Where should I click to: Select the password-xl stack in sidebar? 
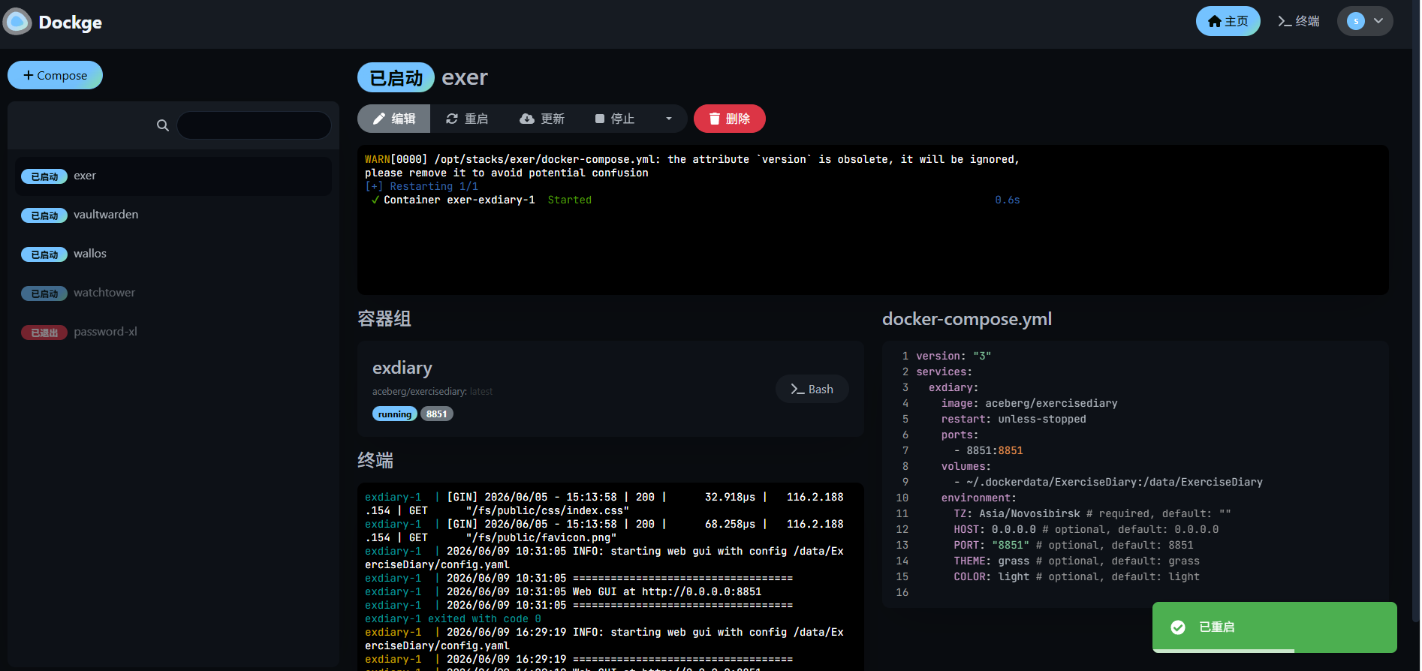coord(173,332)
